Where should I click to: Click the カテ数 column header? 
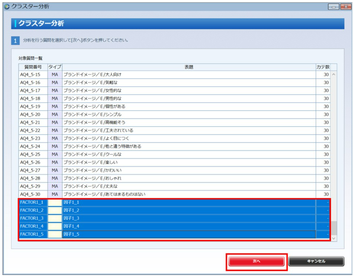323,66
